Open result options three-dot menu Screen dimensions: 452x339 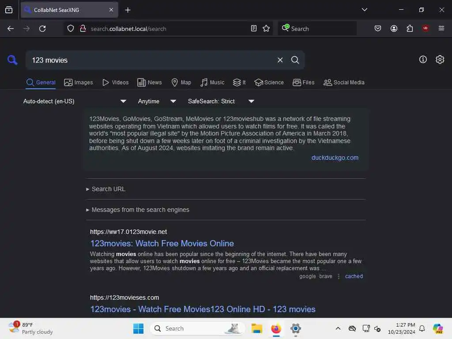(339, 276)
